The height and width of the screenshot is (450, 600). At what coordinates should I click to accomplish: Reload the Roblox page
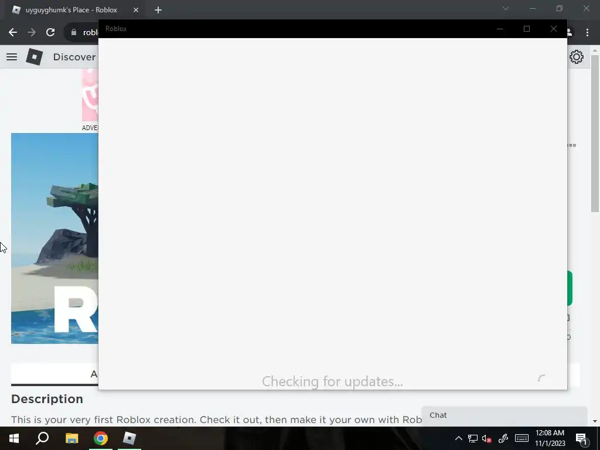coord(50,33)
